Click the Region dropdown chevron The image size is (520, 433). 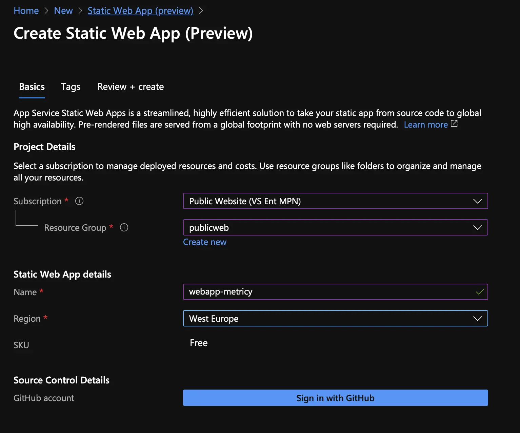478,318
